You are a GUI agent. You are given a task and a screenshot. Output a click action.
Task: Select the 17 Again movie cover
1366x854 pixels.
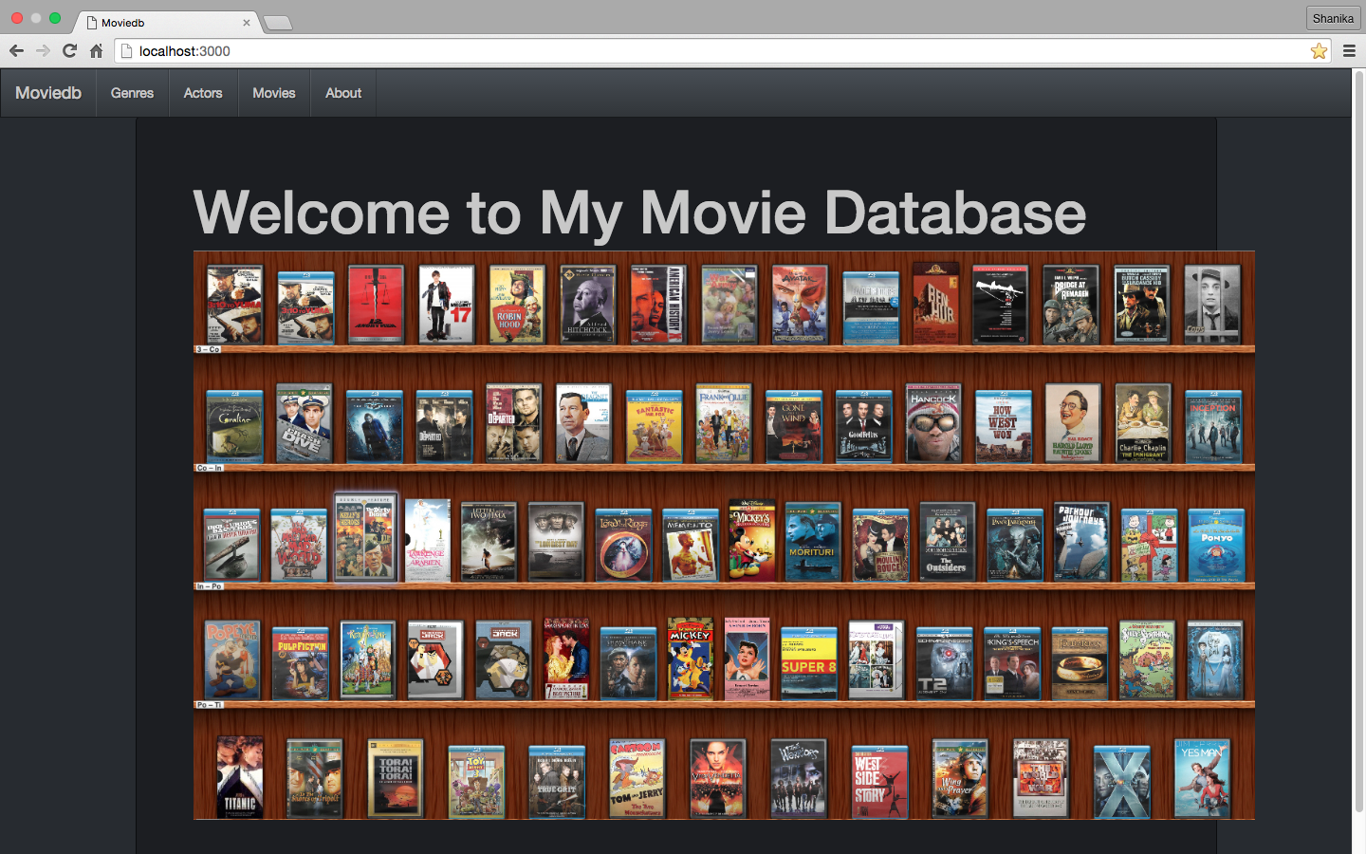447,305
